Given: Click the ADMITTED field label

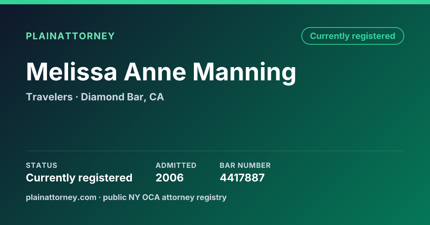Looking at the screenshot, I should click(x=176, y=165).
